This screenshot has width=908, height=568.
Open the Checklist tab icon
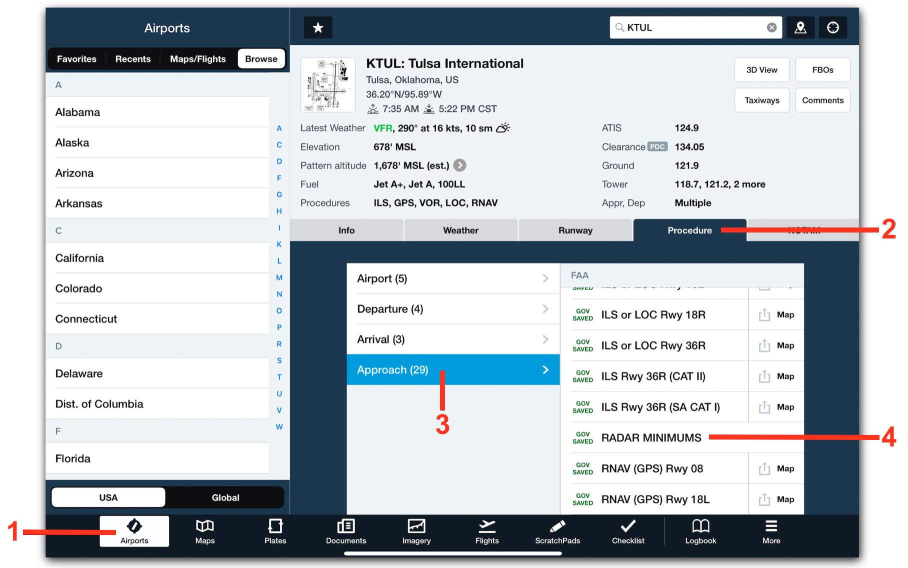628,531
